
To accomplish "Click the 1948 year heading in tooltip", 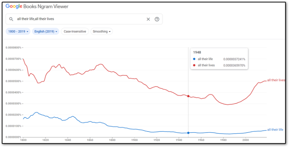I will [197, 52].
